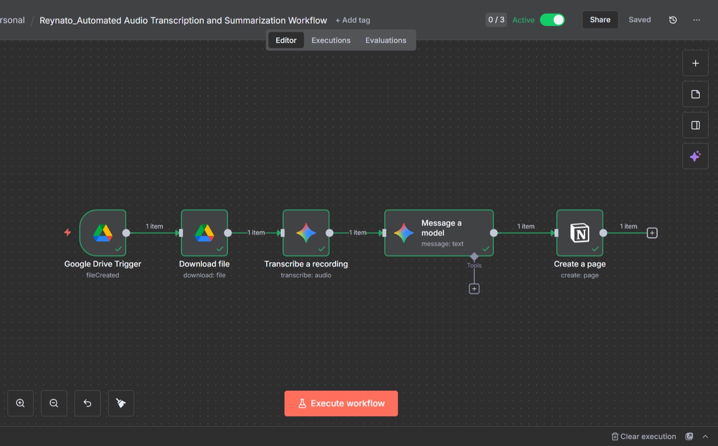
Task: Click the red trigger lightning bolt icon
Action: tap(67, 232)
